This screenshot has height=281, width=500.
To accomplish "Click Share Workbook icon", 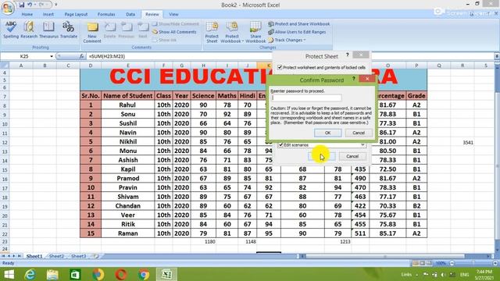I will coord(255,33).
